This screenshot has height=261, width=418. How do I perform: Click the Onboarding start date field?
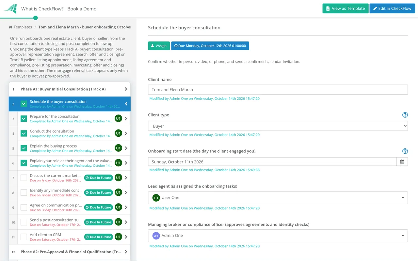[272, 162]
